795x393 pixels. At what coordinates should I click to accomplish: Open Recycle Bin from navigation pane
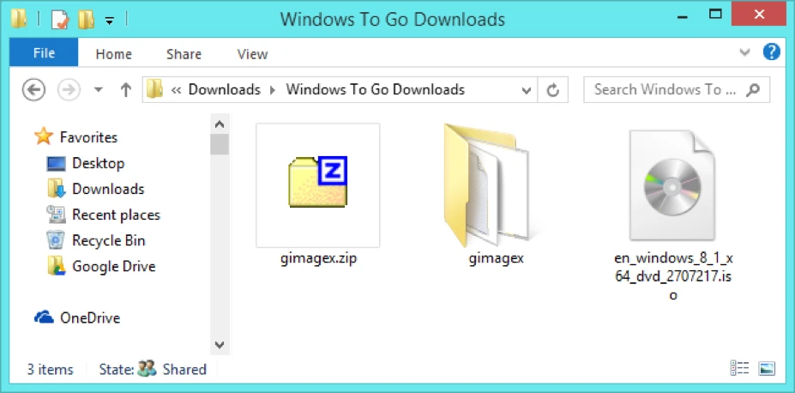(x=109, y=240)
